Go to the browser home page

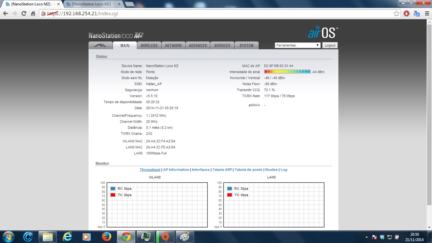tap(33, 14)
